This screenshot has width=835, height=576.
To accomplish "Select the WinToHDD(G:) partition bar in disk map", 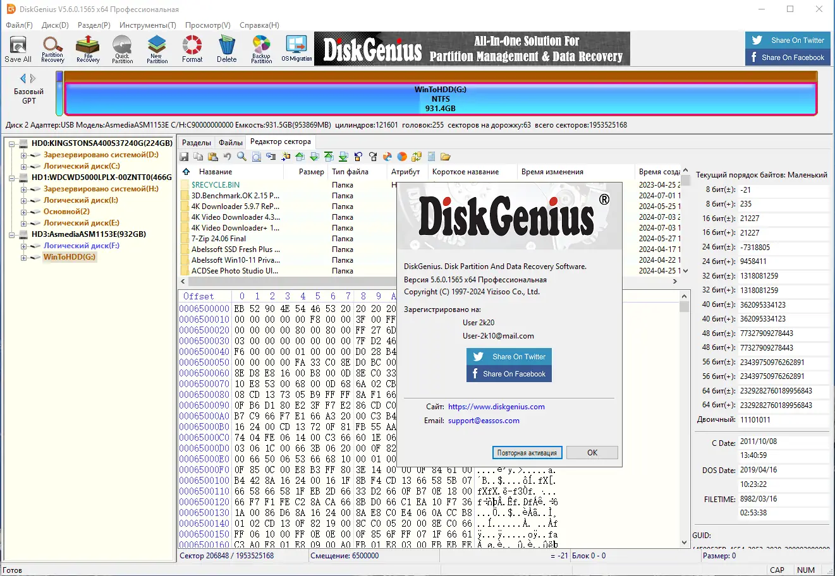I will 441,99.
